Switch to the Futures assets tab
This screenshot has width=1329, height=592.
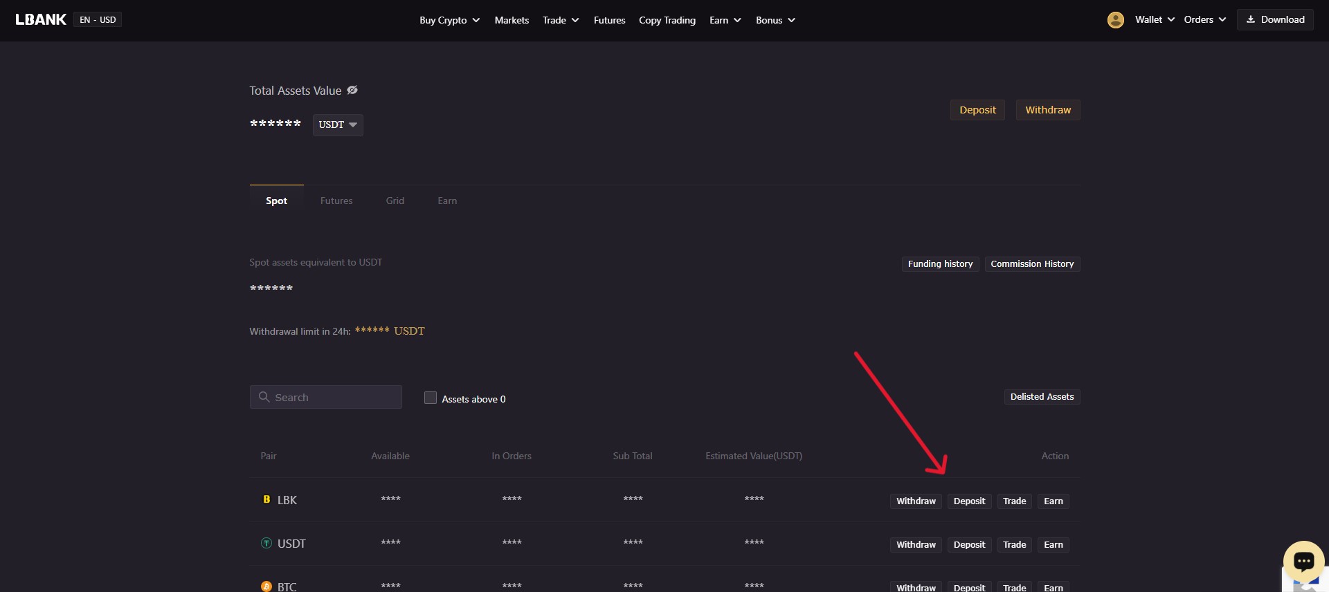(336, 201)
